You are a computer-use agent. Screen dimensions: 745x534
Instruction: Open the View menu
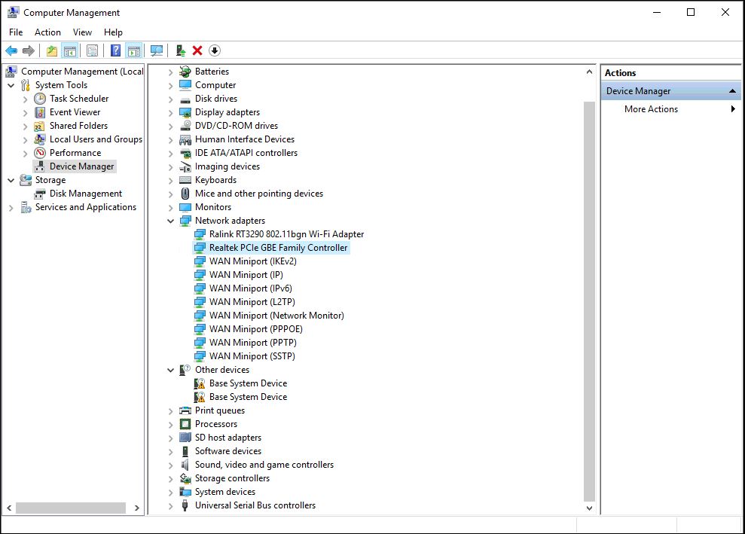coord(82,32)
